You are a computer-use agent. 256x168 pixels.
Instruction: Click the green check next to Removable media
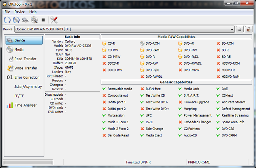[x=104, y=89]
